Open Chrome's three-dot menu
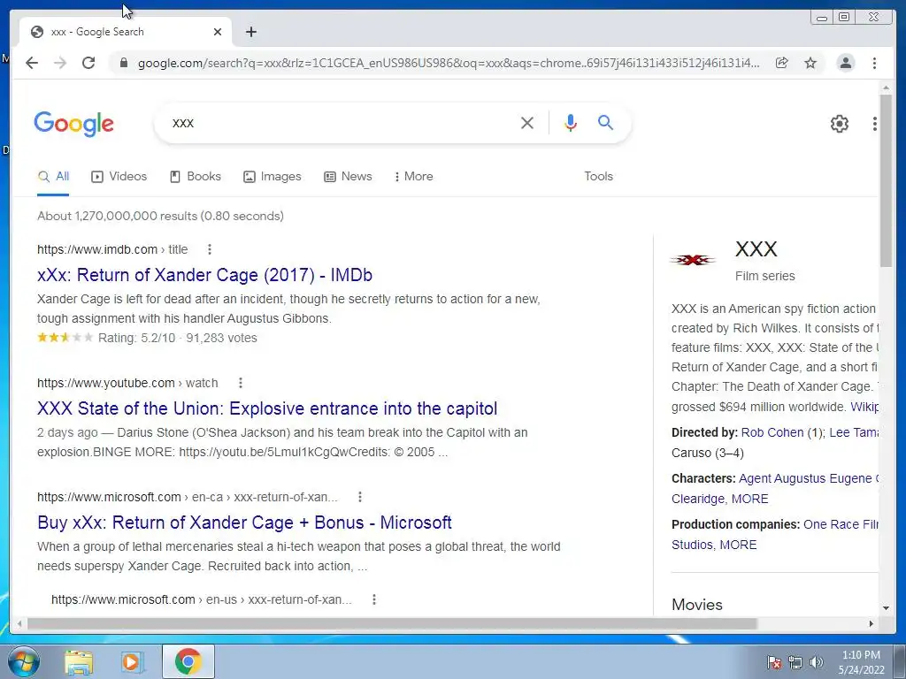This screenshot has height=679, width=906. [x=875, y=63]
